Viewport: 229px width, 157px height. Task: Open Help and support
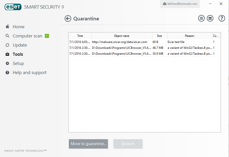(30, 73)
